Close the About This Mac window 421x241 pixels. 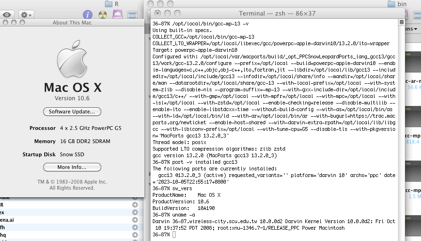click(x=5, y=23)
